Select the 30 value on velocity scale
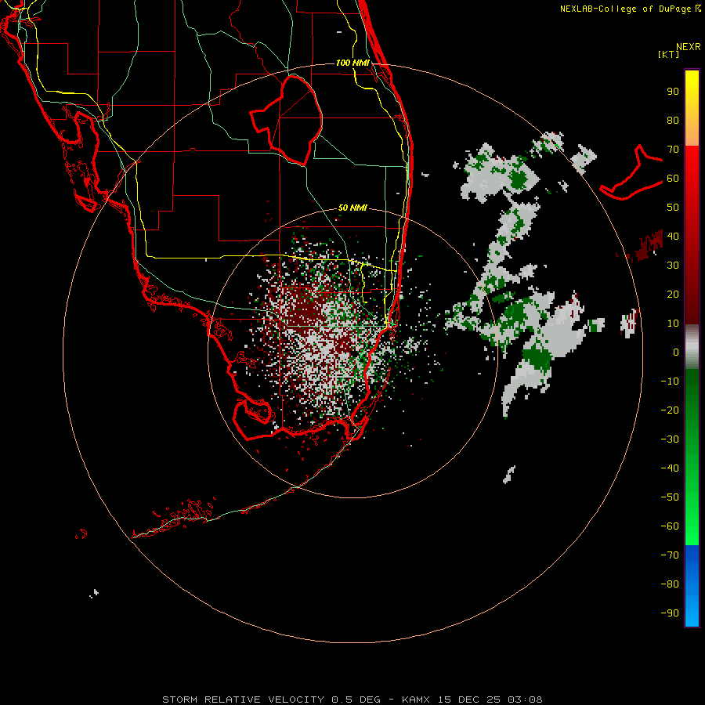This screenshot has width=705, height=705. click(x=673, y=266)
